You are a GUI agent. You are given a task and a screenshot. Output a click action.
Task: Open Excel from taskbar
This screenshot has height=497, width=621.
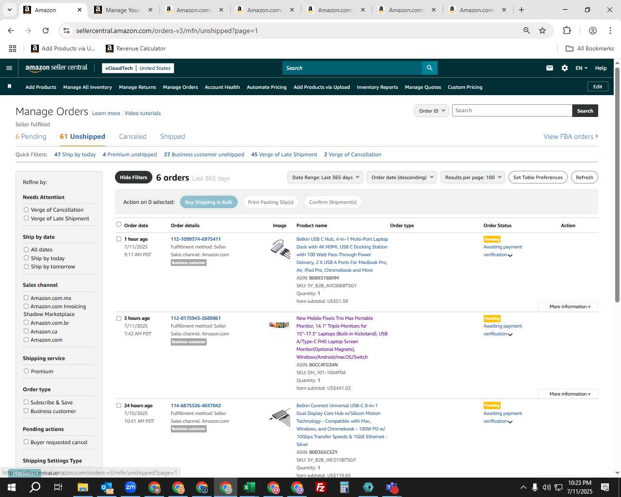249,487
